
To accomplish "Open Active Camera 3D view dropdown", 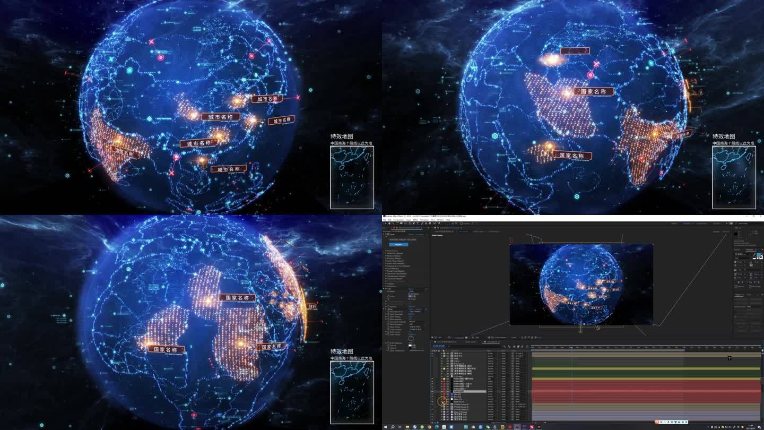I will tap(501, 338).
